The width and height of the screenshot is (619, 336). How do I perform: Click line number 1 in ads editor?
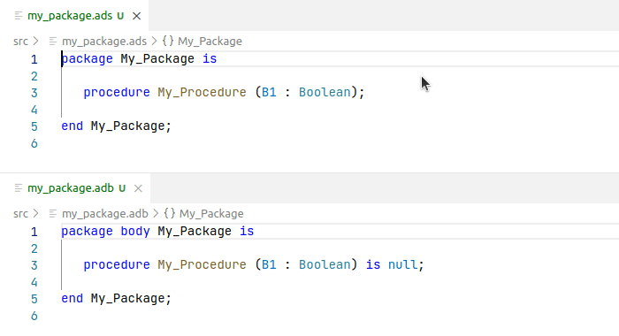tap(34, 59)
